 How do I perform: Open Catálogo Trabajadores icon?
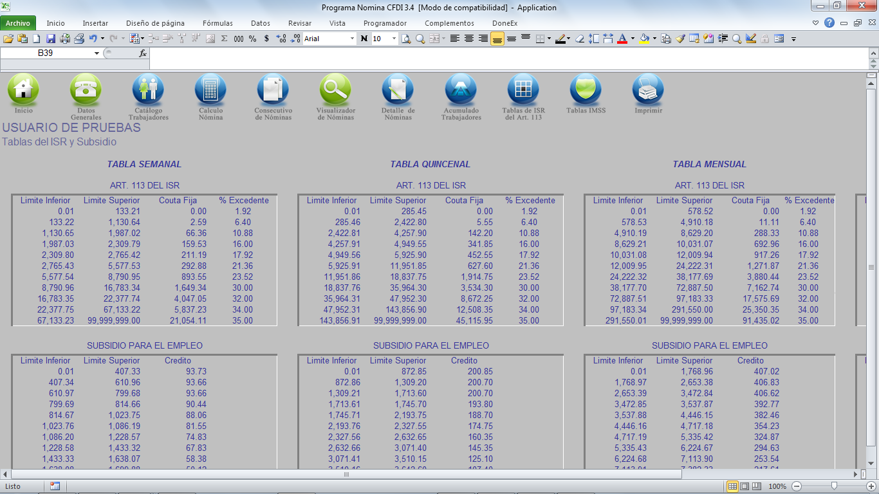(148, 91)
